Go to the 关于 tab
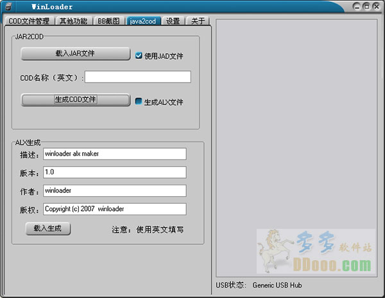Viewport: 385px width, 298px height. coord(198,21)
